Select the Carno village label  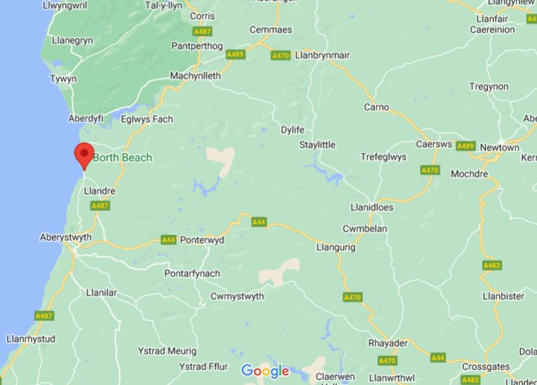[x=376, y=107]
